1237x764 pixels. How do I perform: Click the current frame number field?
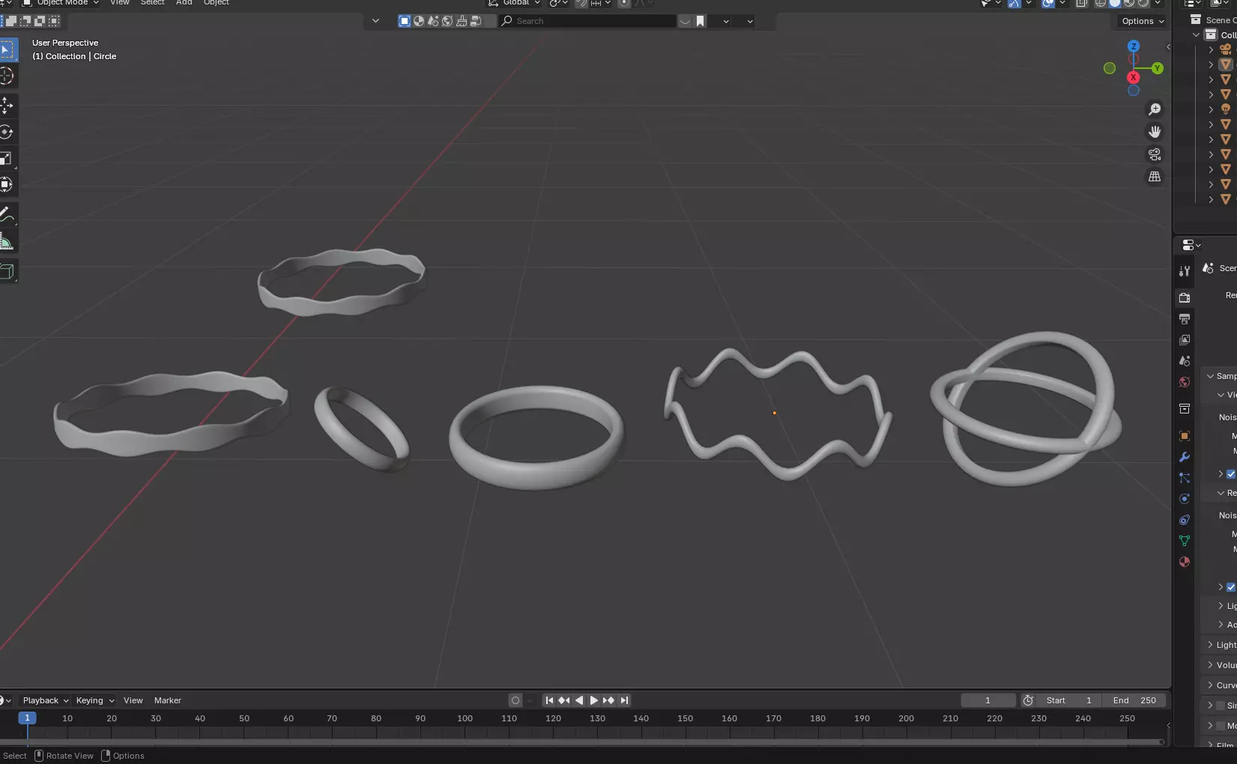pos(988,700)
